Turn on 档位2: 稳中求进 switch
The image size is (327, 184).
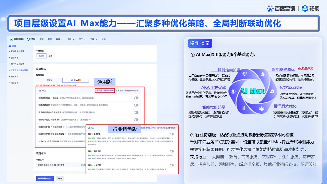(x=172, y=151)
